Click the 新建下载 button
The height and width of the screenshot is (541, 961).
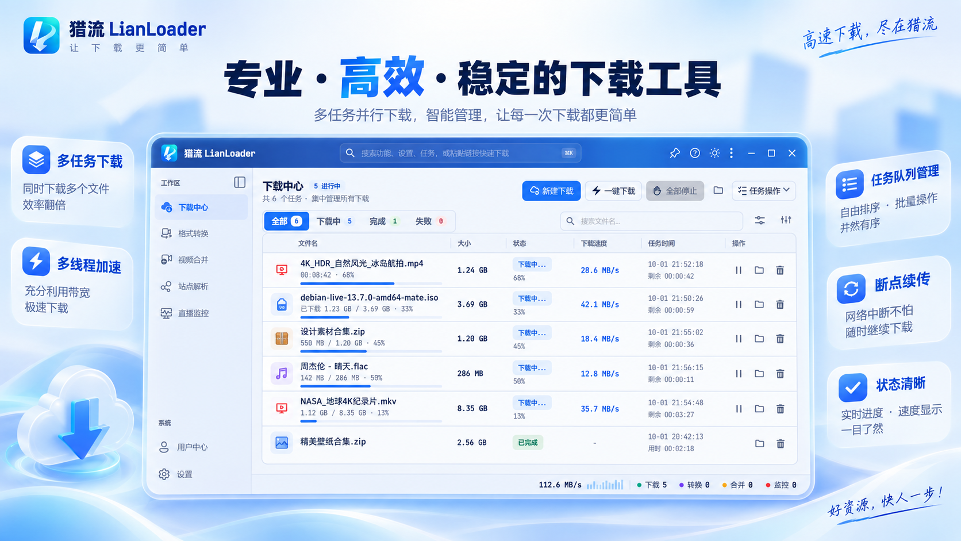point(551,191)
